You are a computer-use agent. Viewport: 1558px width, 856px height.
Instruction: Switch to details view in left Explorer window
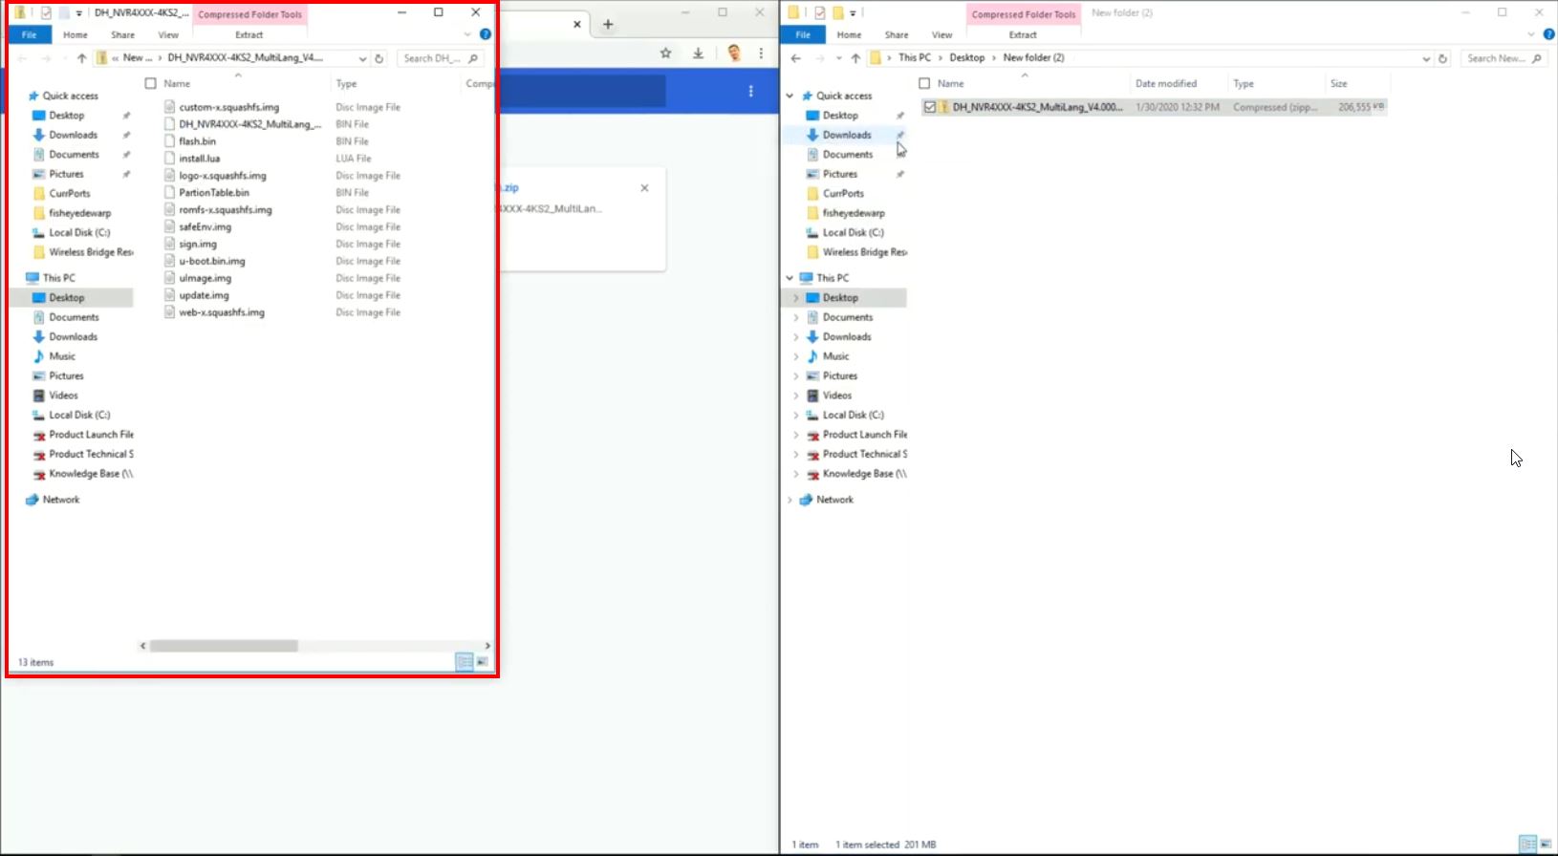point(465,661)
